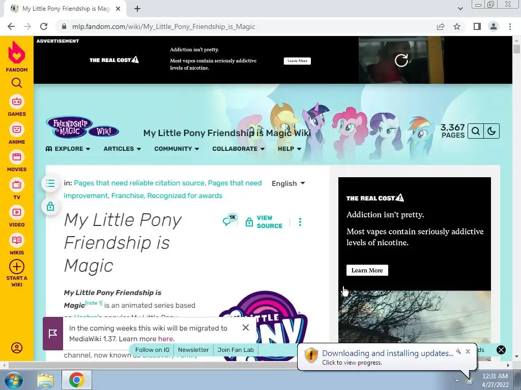The height and width of the screenshot is (390, 521).
Task: Open the Franchise category link
Action: [127, 196]
